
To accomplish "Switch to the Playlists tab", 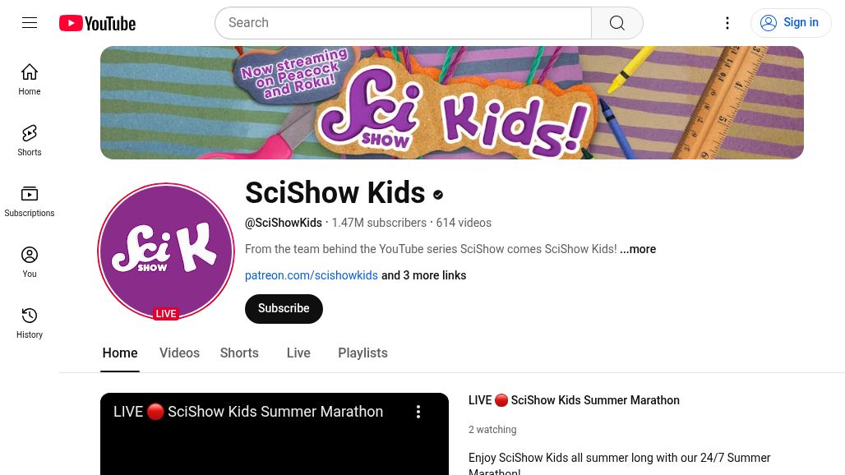I will (362, 353).
